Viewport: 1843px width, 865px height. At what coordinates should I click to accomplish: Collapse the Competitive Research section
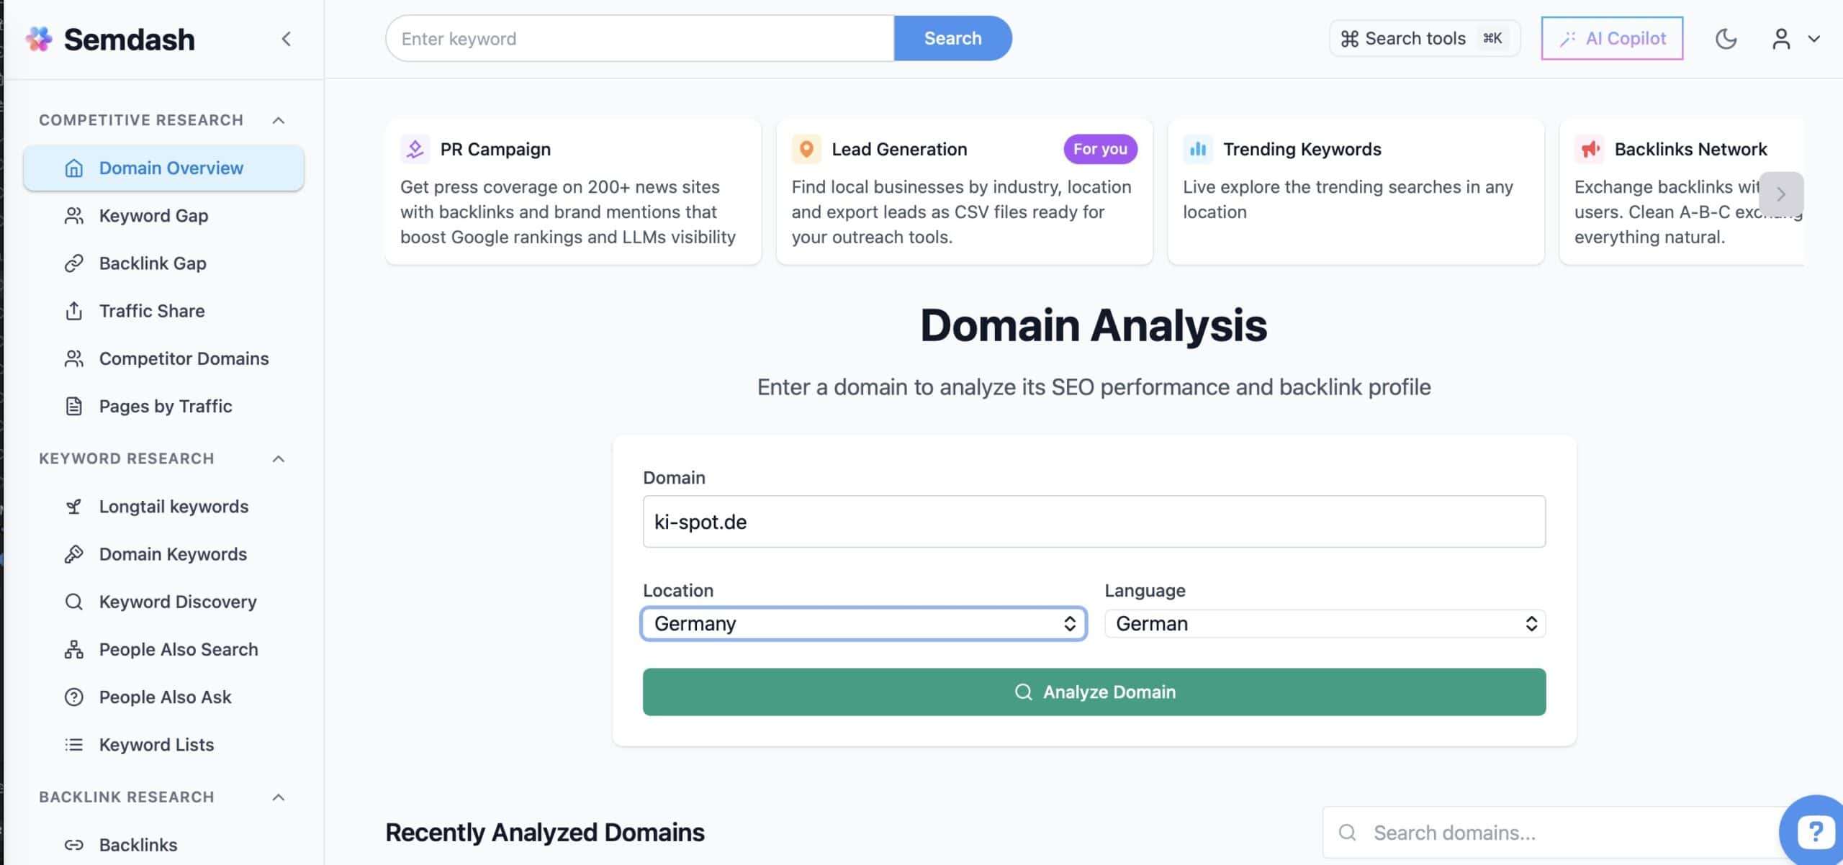tap(279, 120)
